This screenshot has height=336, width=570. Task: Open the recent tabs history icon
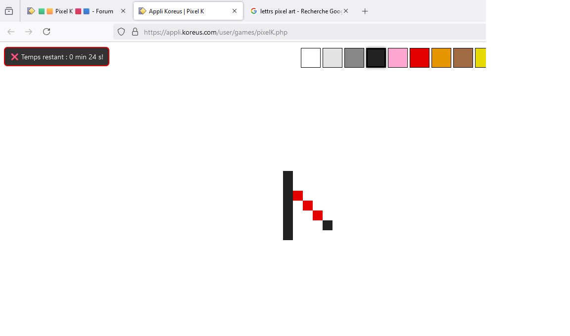coord(9,11)
